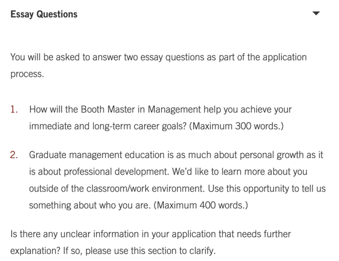The height and width of the screenshot is (261, 339).
Task: Click the 'explanation?' word in last paragraph
Action: click(x=35, y=251)
